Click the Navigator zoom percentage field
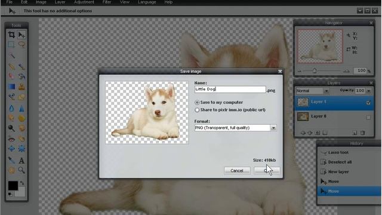Viewport: 382px width, 215px height. (360, 70)
